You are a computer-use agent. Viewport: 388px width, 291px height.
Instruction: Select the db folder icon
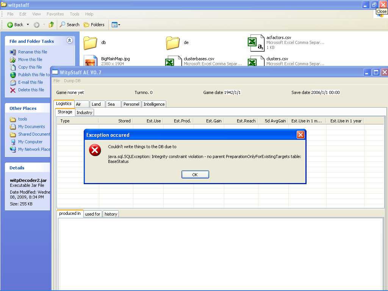click(90, 42)
